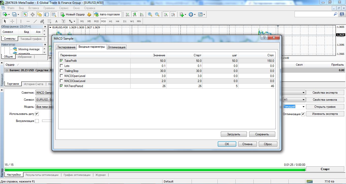The width and height of the screenshot is (346, 184).
Task: Select the Fibonacci retracement tool
Action: 49,21
